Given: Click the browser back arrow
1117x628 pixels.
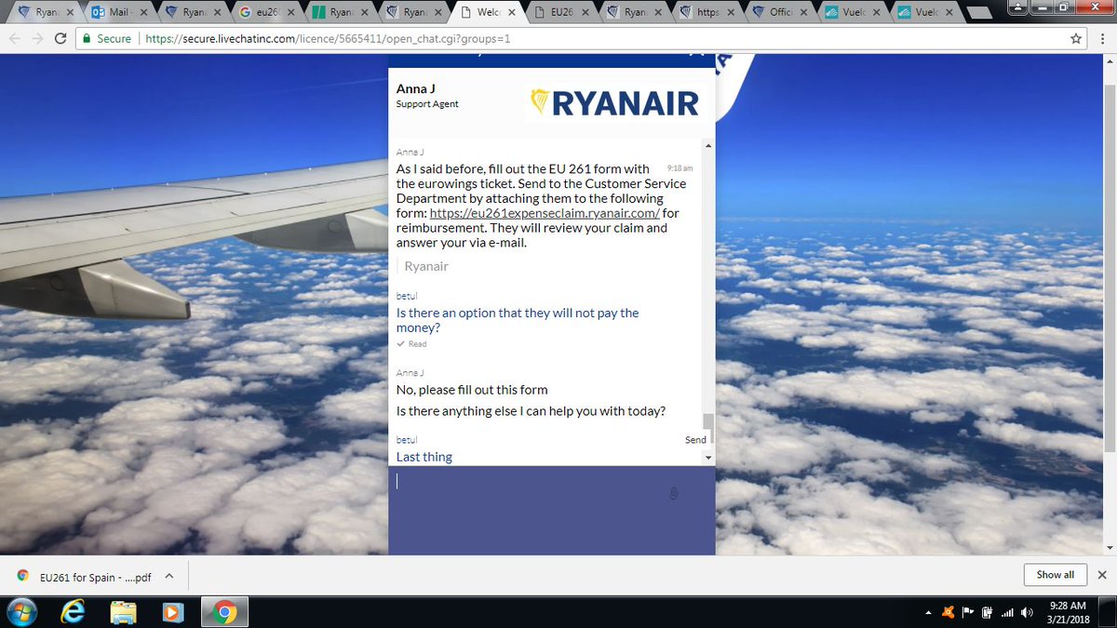Looking at the screenshot, I should point(15,39).
